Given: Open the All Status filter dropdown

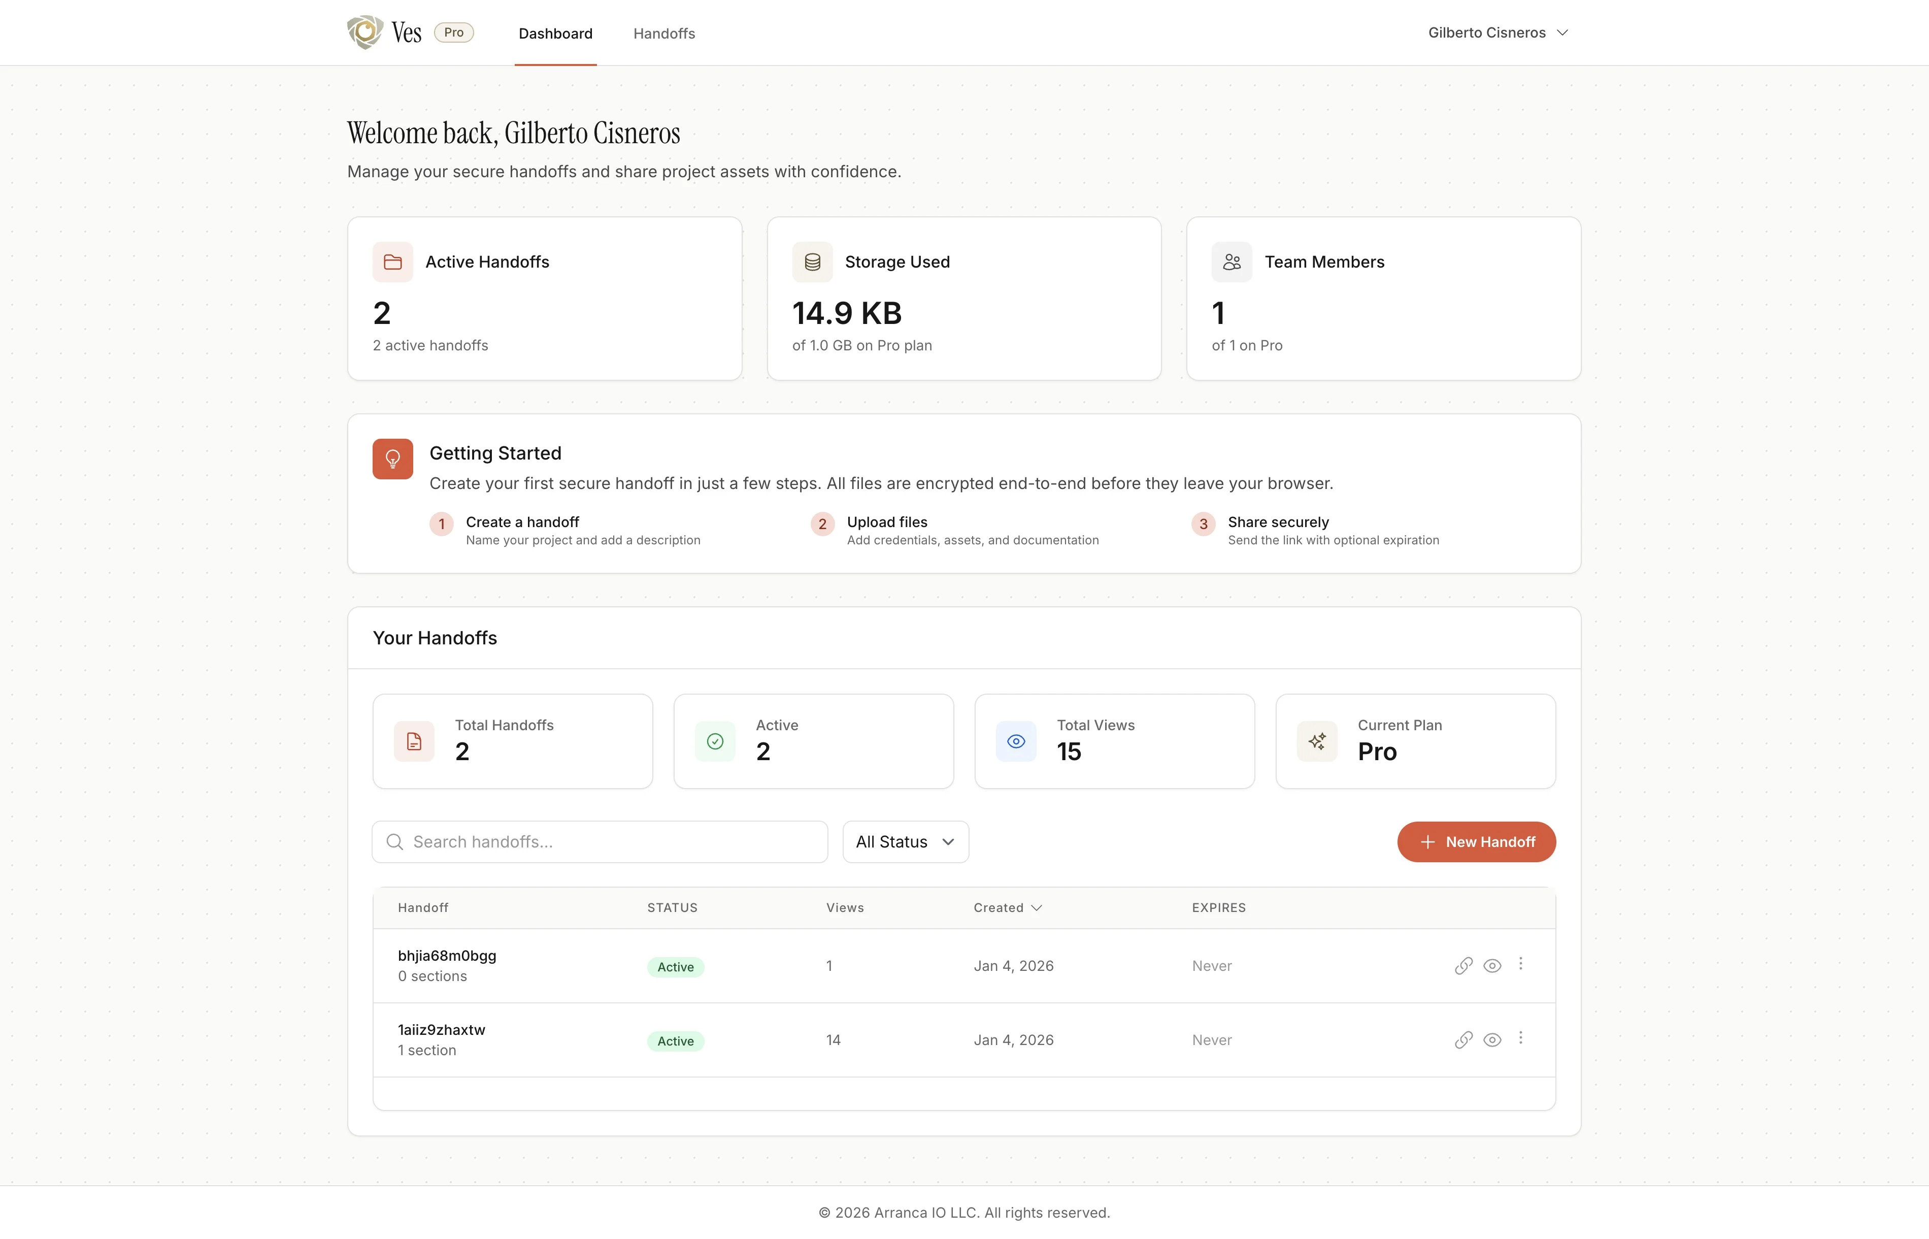Looking at the screenshot, I should tap(906, 841).
